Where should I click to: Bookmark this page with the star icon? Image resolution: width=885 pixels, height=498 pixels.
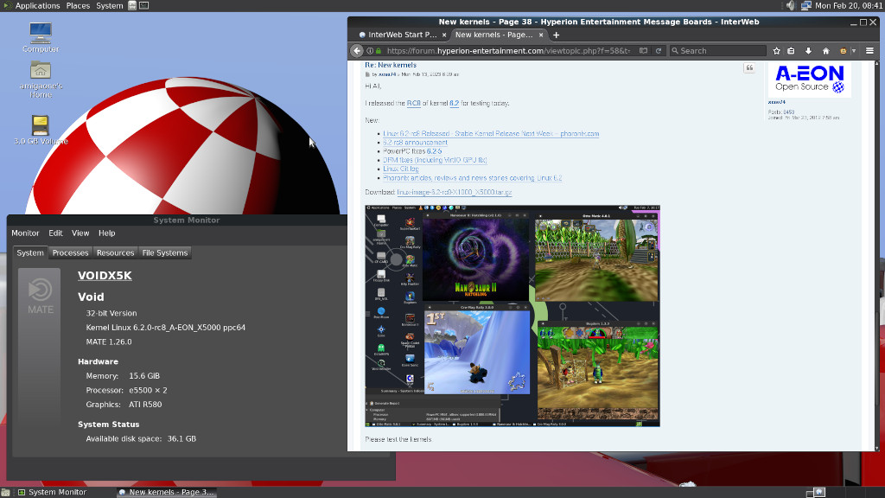[x=777, y=51]
